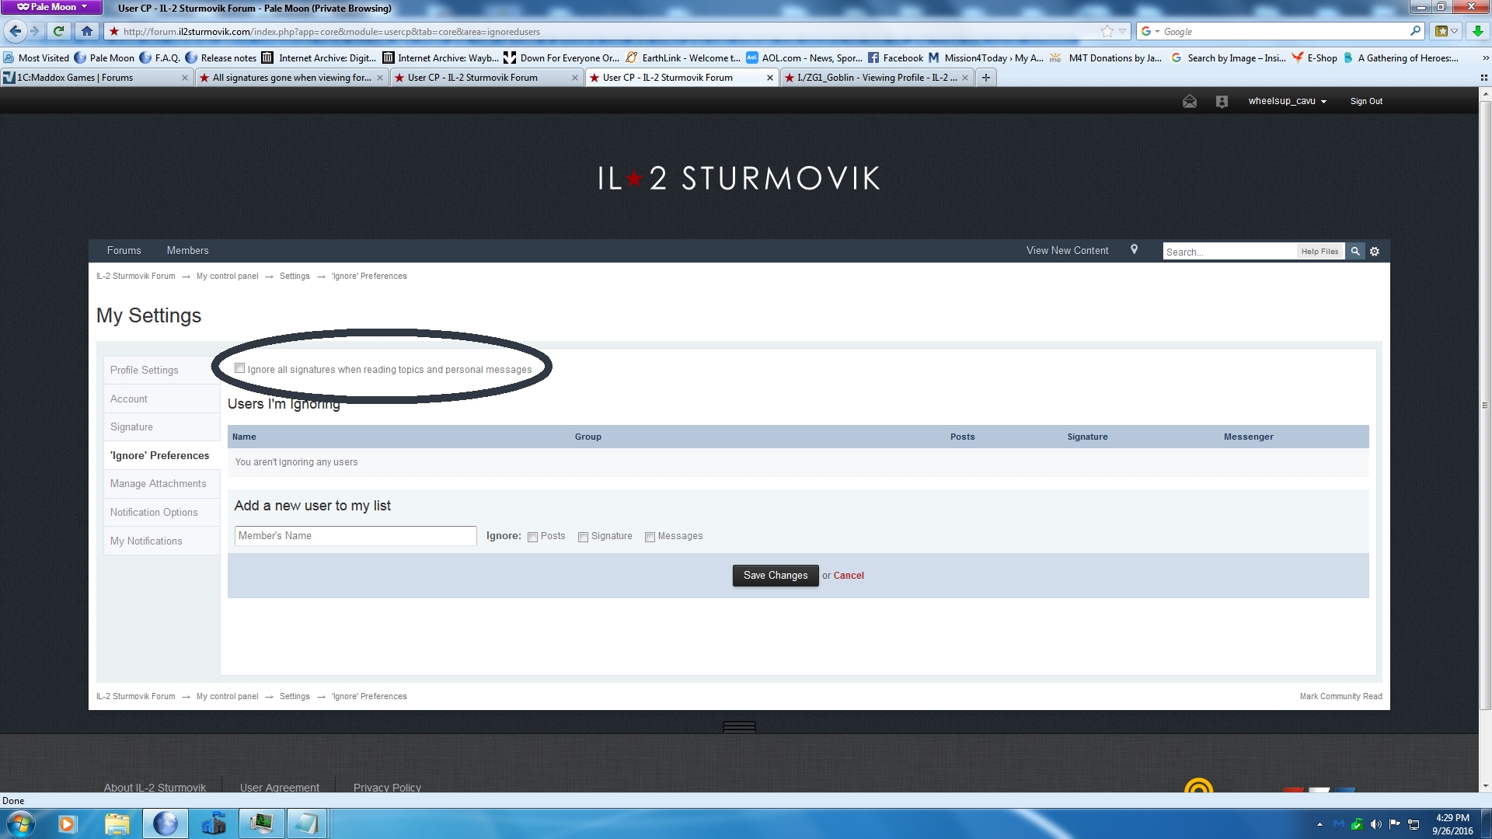Image resolution: width=1492 pixels, height=839 pixels.
Task: Check the ignore Posts checkbox
Action: tap(533, 537)
